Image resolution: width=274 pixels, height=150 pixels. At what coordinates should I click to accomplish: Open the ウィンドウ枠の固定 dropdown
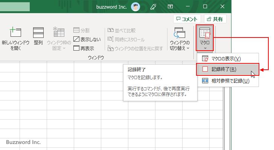coord(59,39)
